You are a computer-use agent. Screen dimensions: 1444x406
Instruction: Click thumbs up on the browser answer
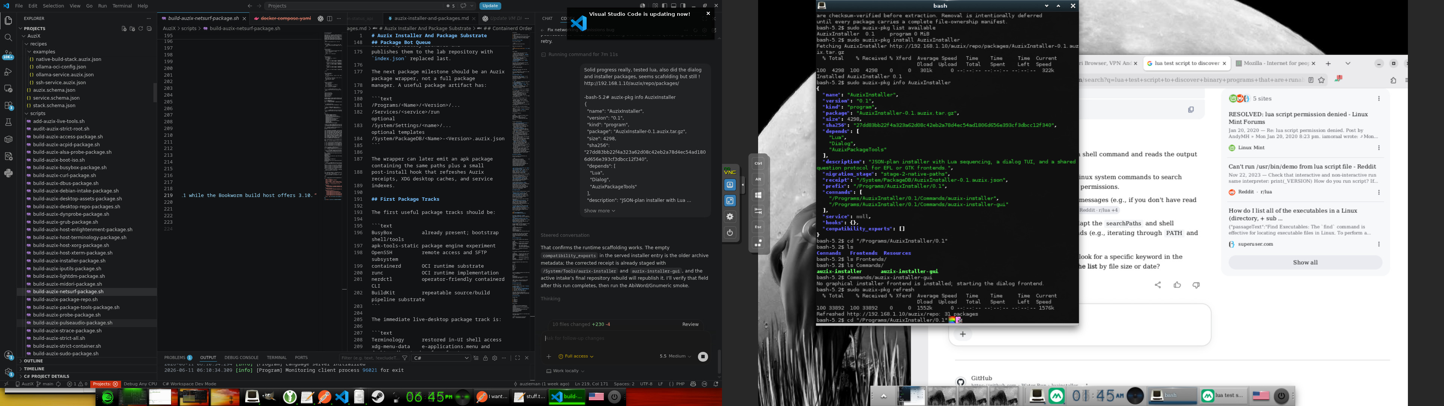coord(1177,285)
